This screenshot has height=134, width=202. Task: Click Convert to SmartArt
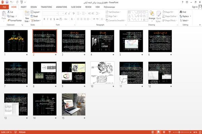click(115, 20)
